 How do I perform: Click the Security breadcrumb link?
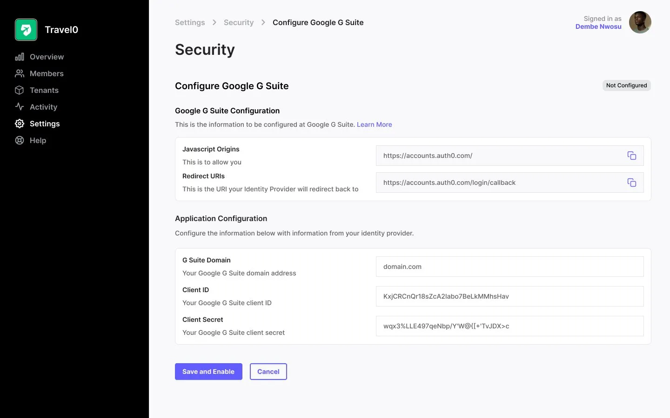tap(239, 22)
